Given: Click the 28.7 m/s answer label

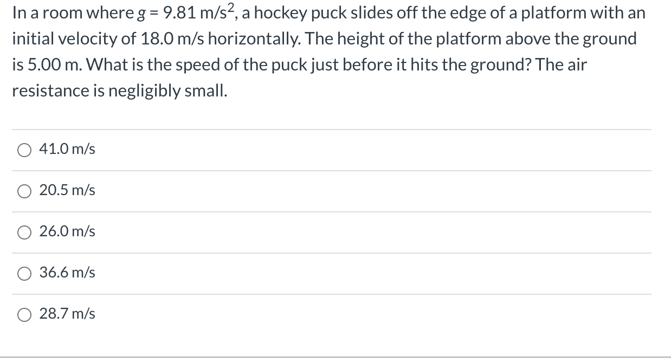Looking at the screenshot, I should click(x=66, y=314).
